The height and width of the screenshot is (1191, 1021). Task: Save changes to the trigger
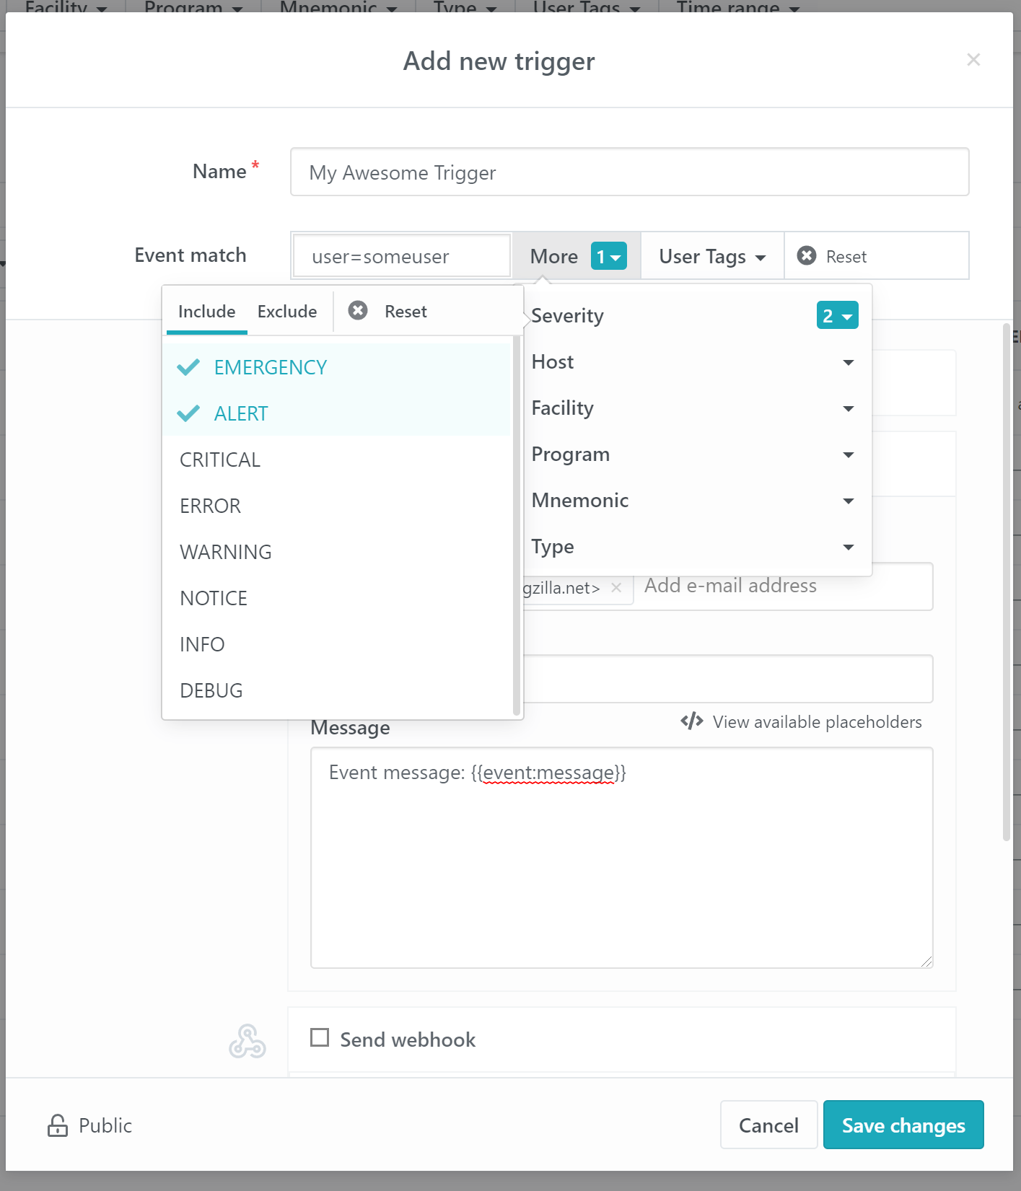tap(903, 1125)
